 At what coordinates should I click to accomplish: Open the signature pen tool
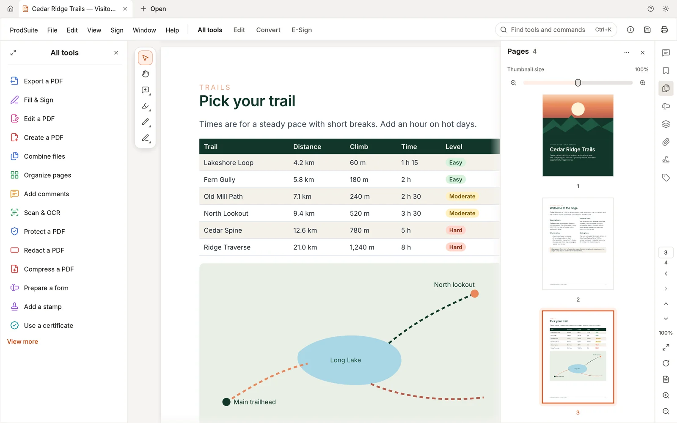click(x=145, y=138)
